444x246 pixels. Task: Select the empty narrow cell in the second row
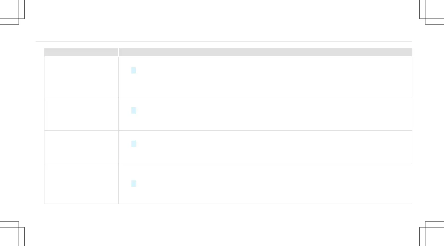point(81,114)
